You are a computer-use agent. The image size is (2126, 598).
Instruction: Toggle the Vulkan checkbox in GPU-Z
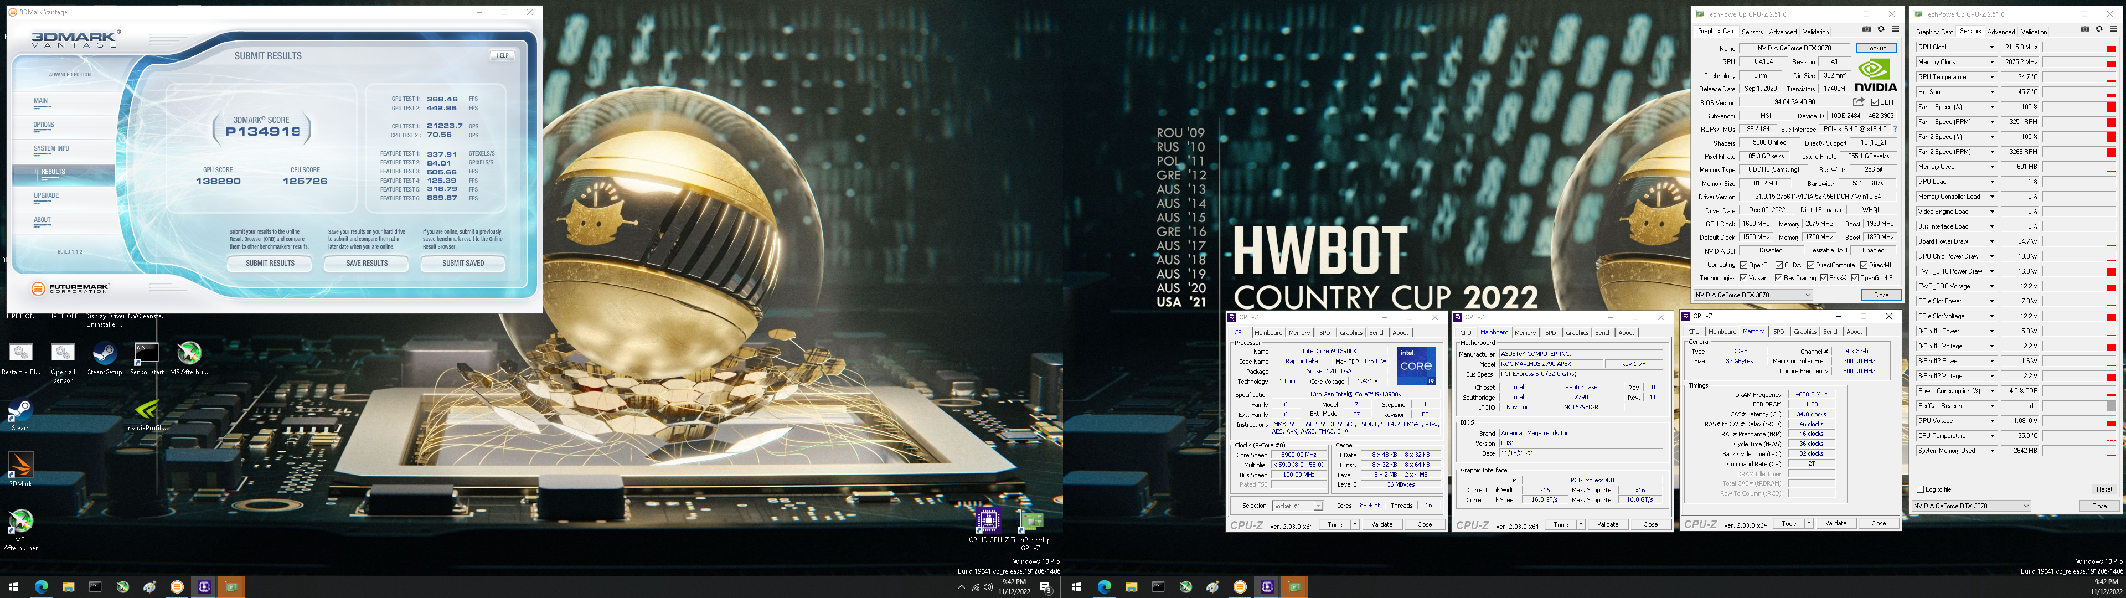(x=1743, y=279)
